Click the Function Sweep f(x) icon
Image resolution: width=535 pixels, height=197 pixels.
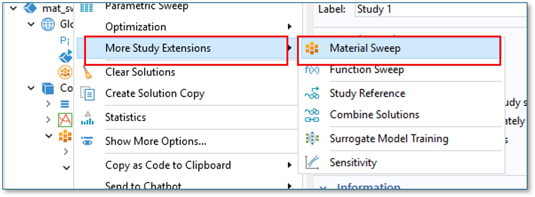(312, 70)
